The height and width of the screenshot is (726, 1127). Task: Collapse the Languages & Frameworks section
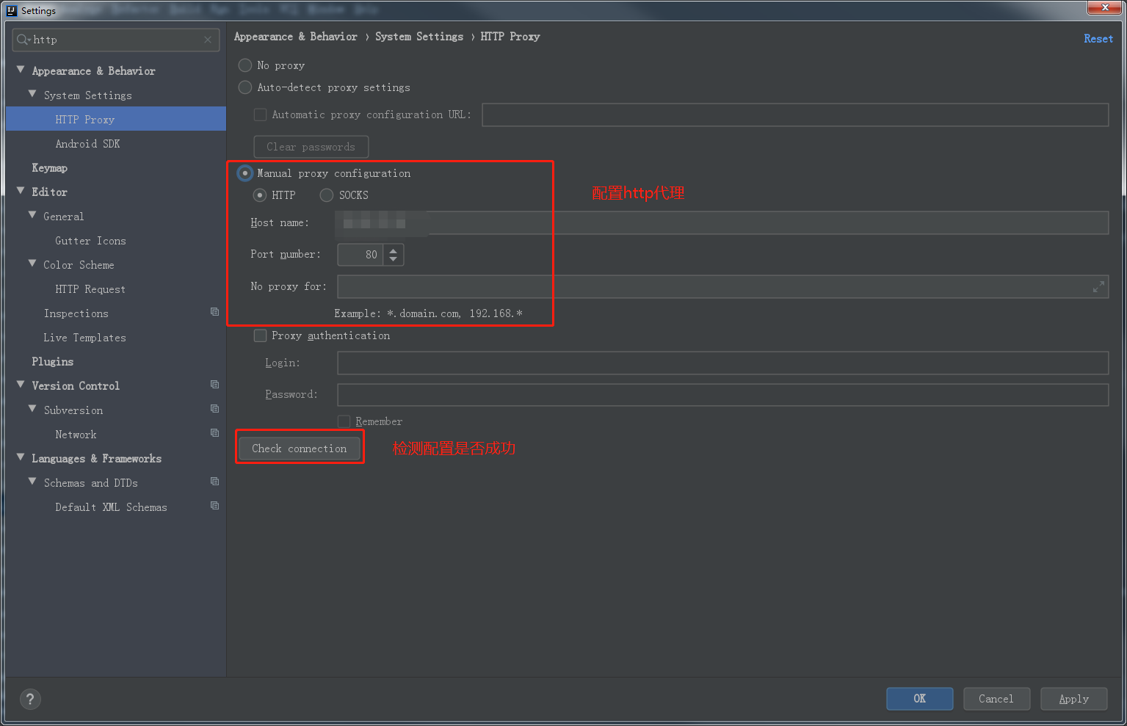pyautogui.click(x=21, y=457)
